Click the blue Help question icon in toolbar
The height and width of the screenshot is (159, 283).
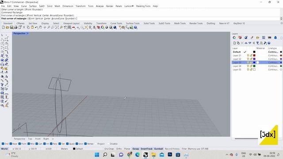(x=136, y=27)
